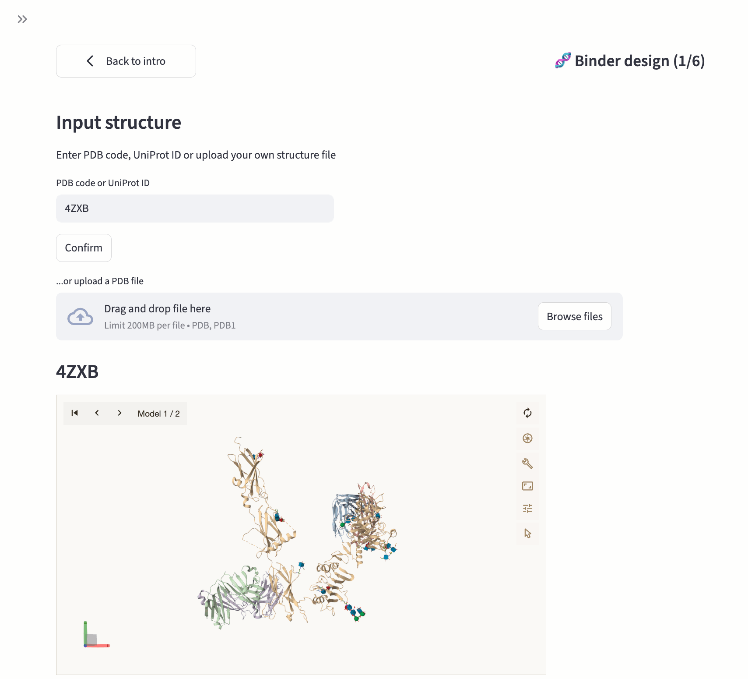Toggle selection mode cursor icon
The height and width of the screenshot is (679, 748).
[527, 533]
